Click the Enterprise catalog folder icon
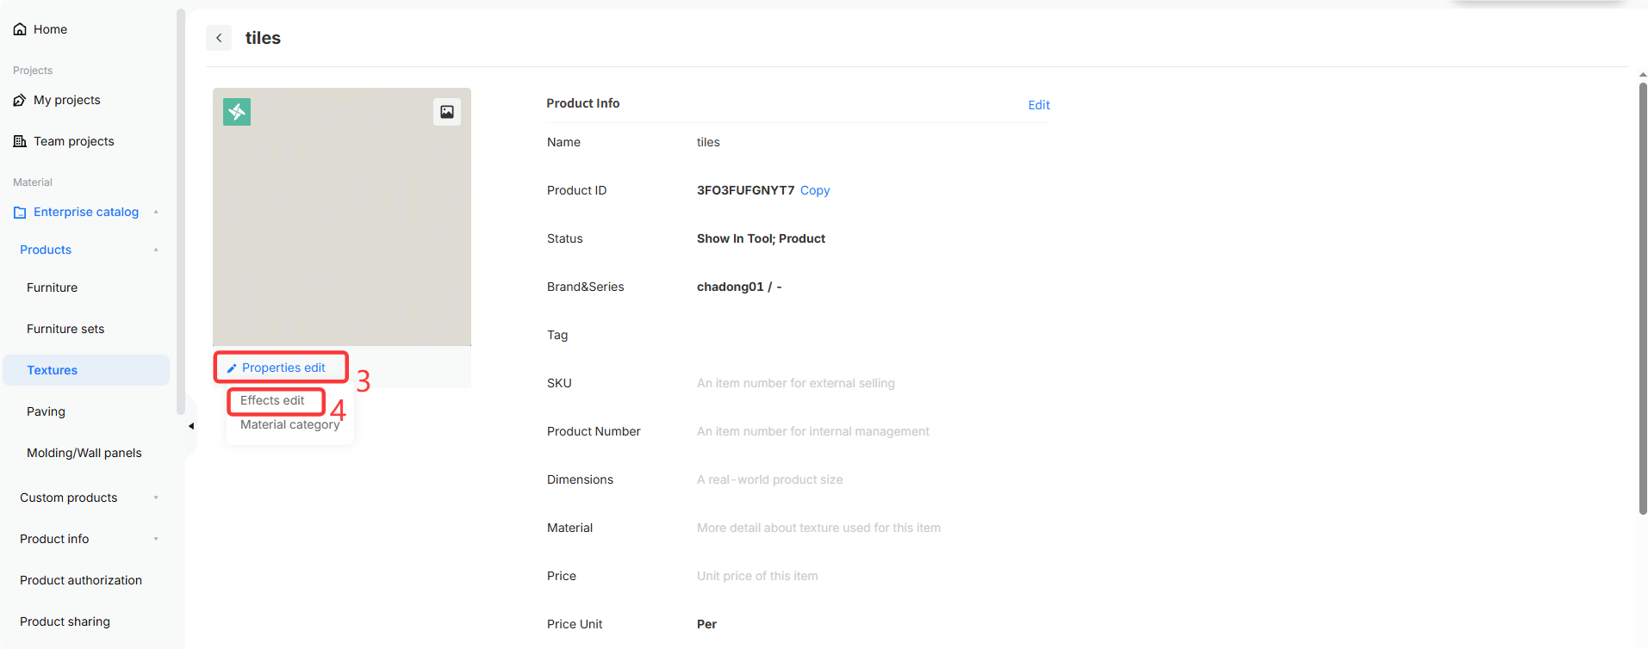The width and height of the screenshot is (1648, 649). pos(20,212)
